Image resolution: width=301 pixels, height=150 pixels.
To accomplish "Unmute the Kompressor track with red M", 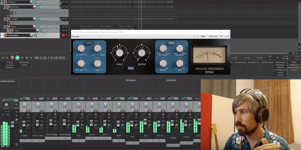I will [x=63, y=35].
